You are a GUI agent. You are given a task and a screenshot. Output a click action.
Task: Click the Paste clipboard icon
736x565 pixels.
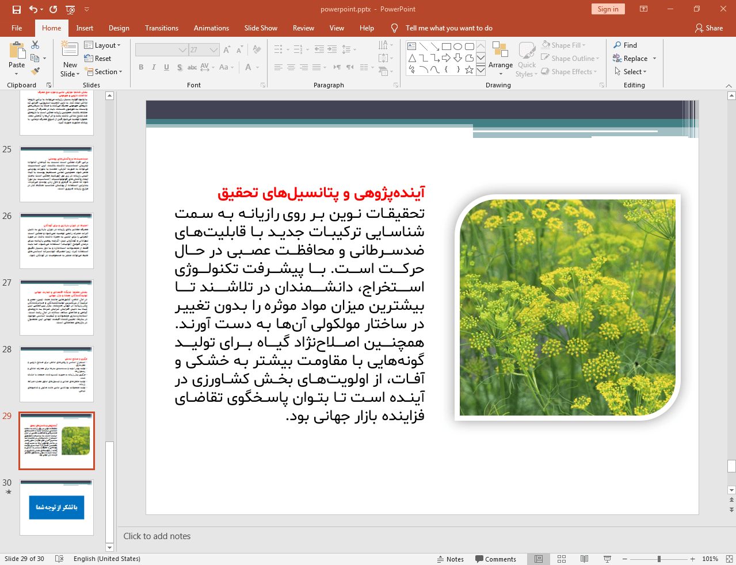[17, 51]
